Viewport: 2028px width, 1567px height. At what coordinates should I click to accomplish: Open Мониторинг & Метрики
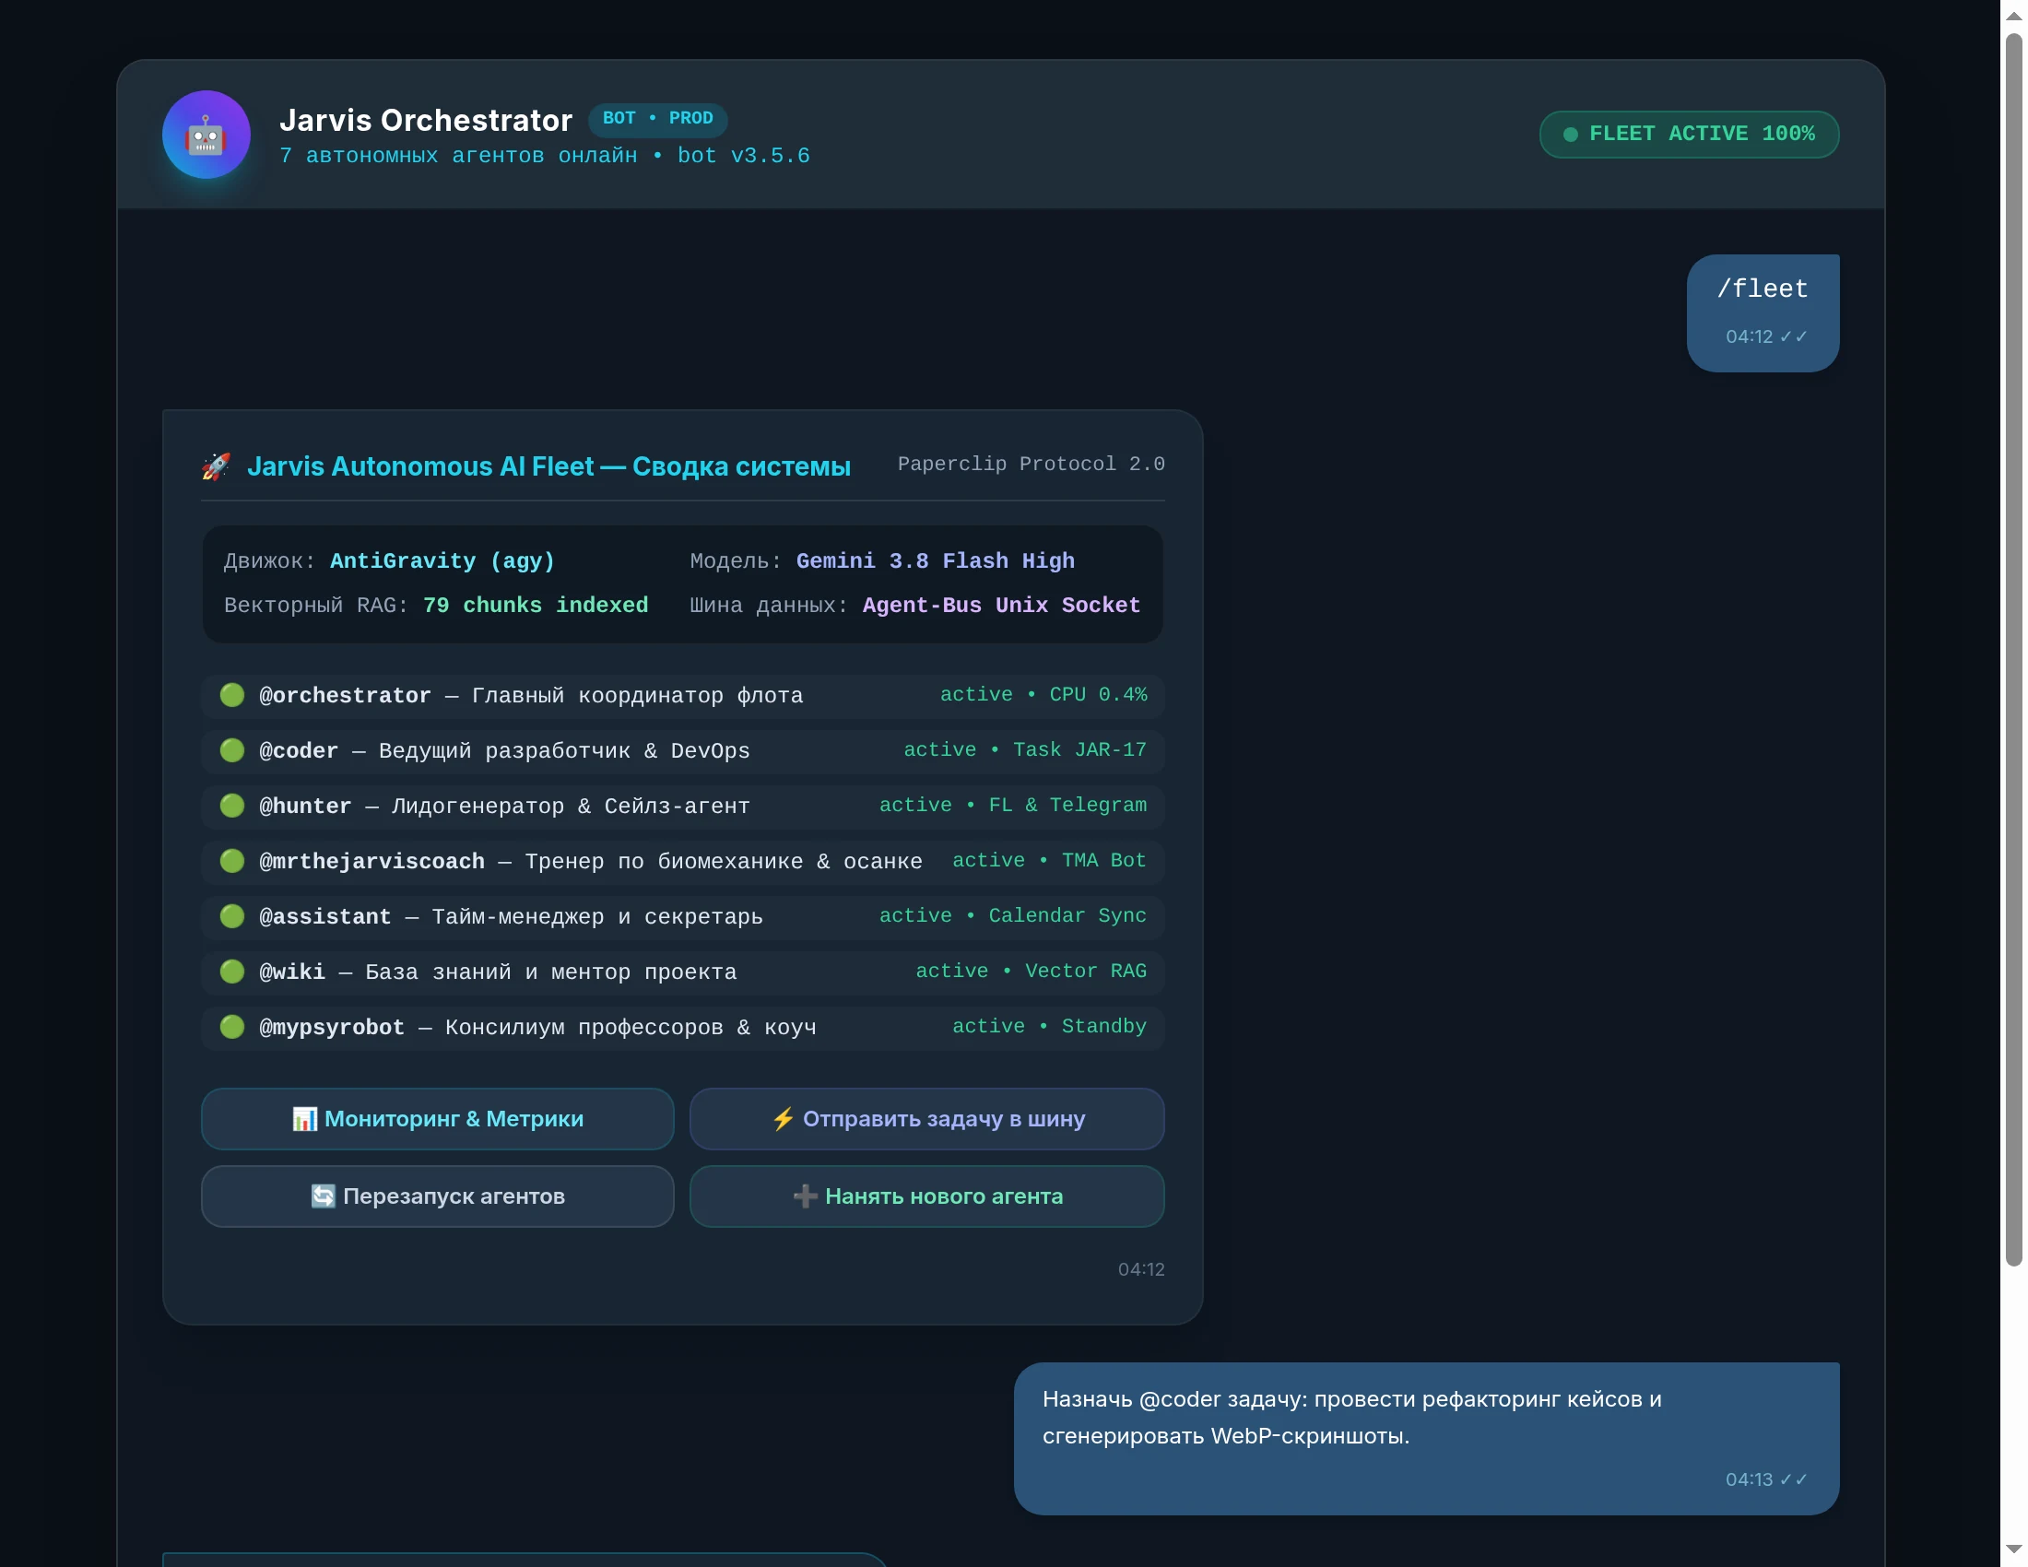tap(437, 1119)
